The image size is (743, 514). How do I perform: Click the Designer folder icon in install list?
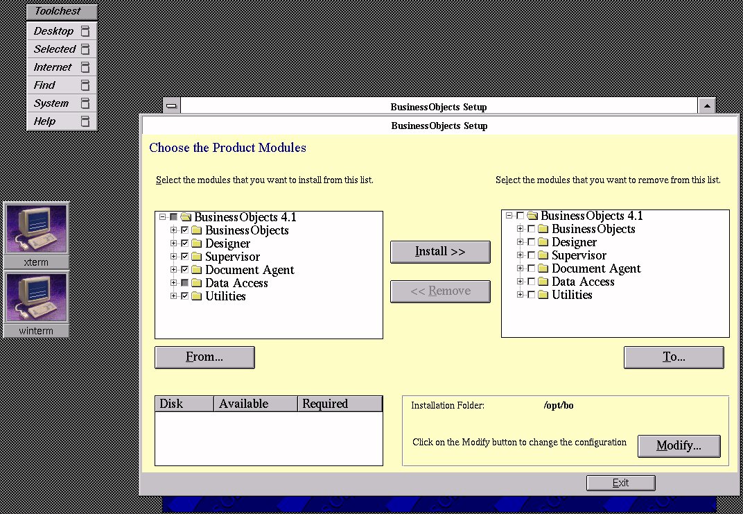196,243
